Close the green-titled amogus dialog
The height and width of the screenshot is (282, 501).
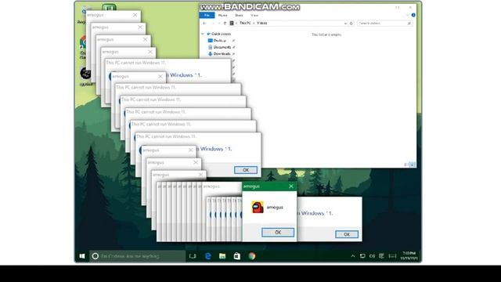coord(291,186)
